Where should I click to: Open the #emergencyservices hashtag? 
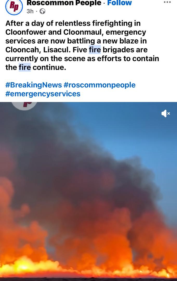(43, 94)
